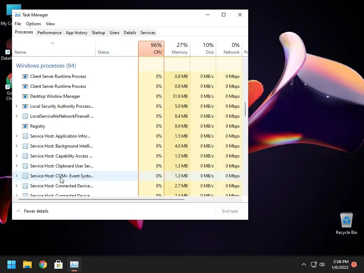Expand Service Host: COM+ Event Syste... row
The height and width of the screenshot is (273, 364).
16,176
